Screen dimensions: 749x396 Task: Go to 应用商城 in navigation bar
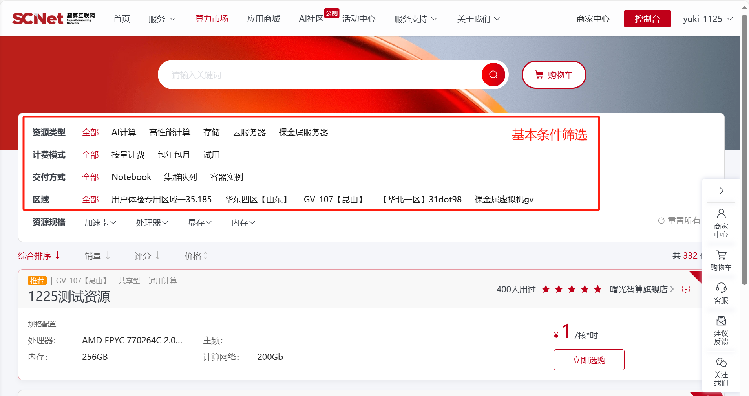point(263,19)
